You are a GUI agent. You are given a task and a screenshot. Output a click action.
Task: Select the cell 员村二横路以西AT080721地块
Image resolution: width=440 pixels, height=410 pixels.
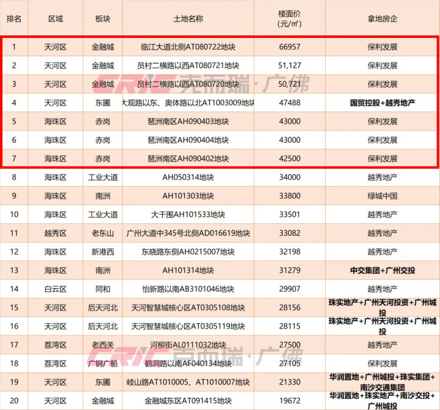point(188,65)
